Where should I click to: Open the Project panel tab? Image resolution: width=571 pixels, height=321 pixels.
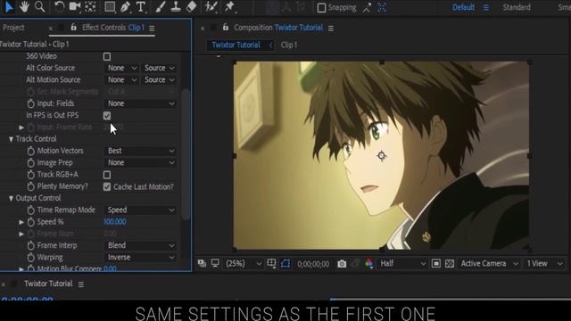point(13,28)
